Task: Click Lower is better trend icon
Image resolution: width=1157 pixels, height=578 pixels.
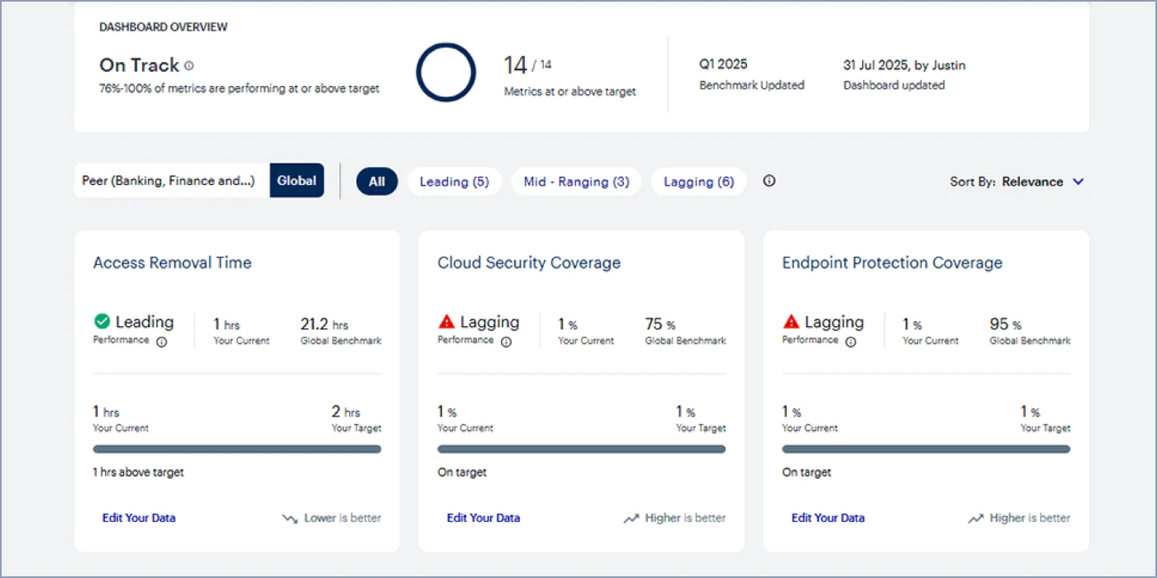Action: [x=290, y=519]
